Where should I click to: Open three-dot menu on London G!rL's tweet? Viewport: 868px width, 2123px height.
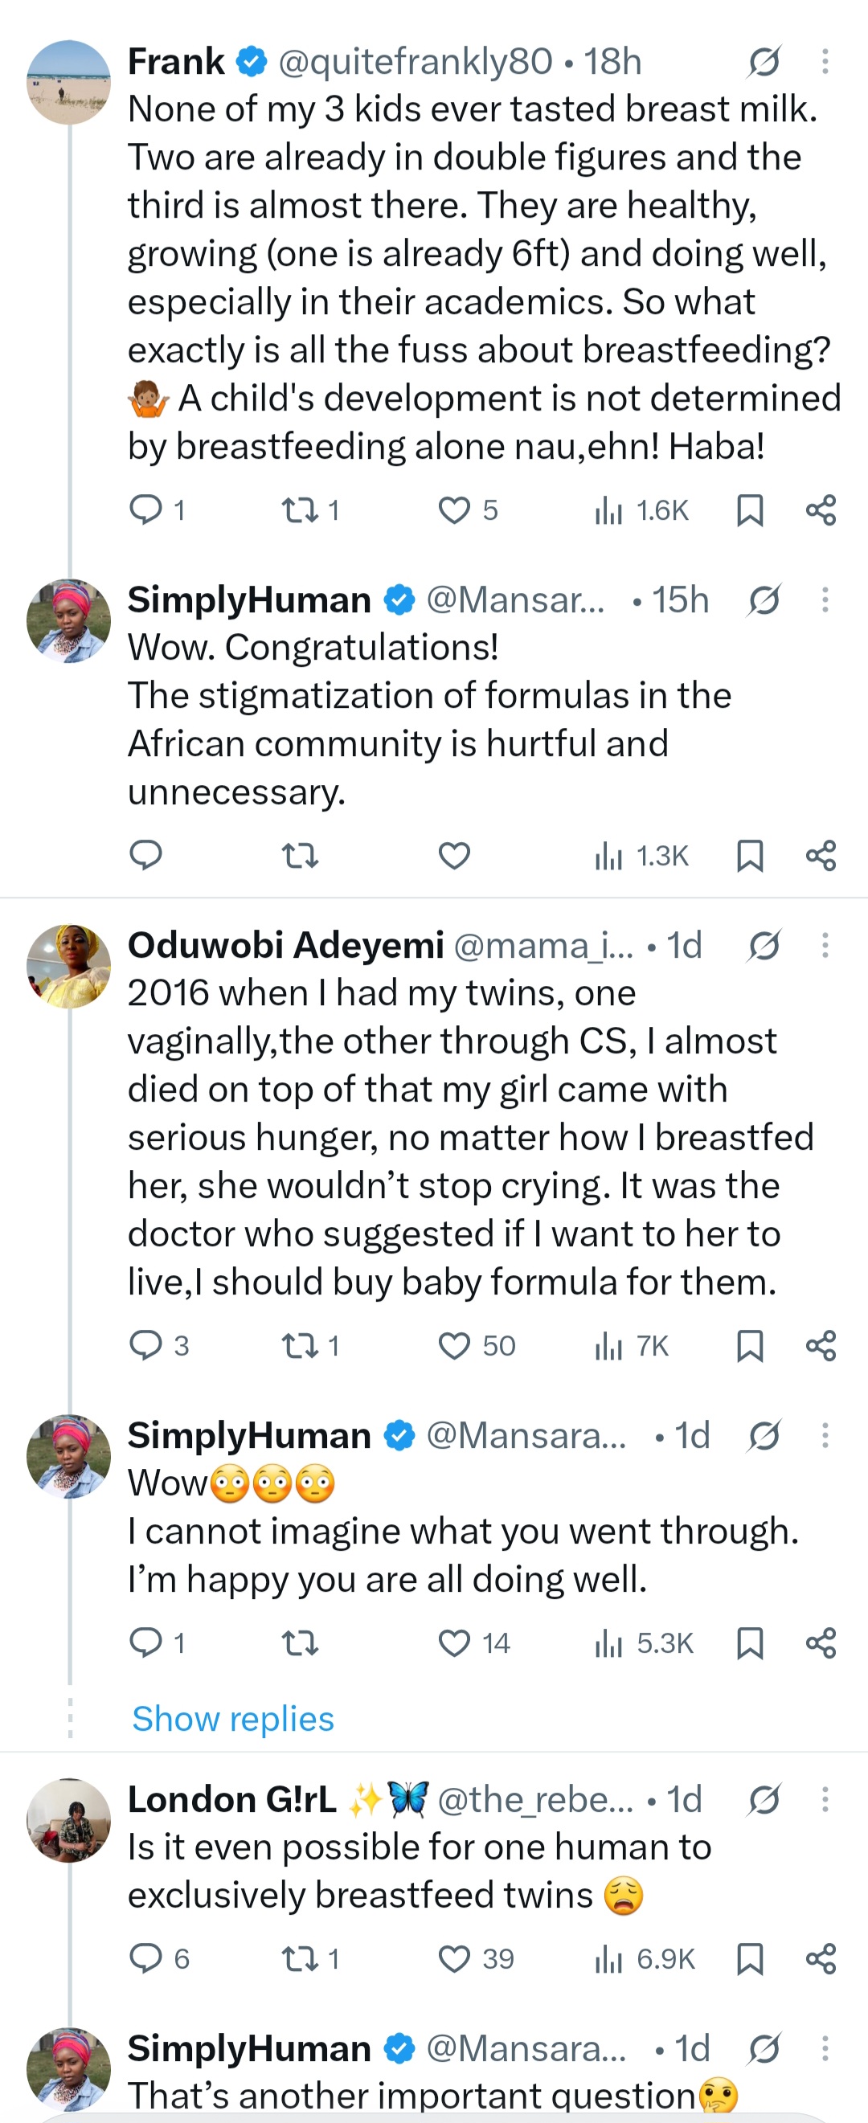tap(825, 1799)
